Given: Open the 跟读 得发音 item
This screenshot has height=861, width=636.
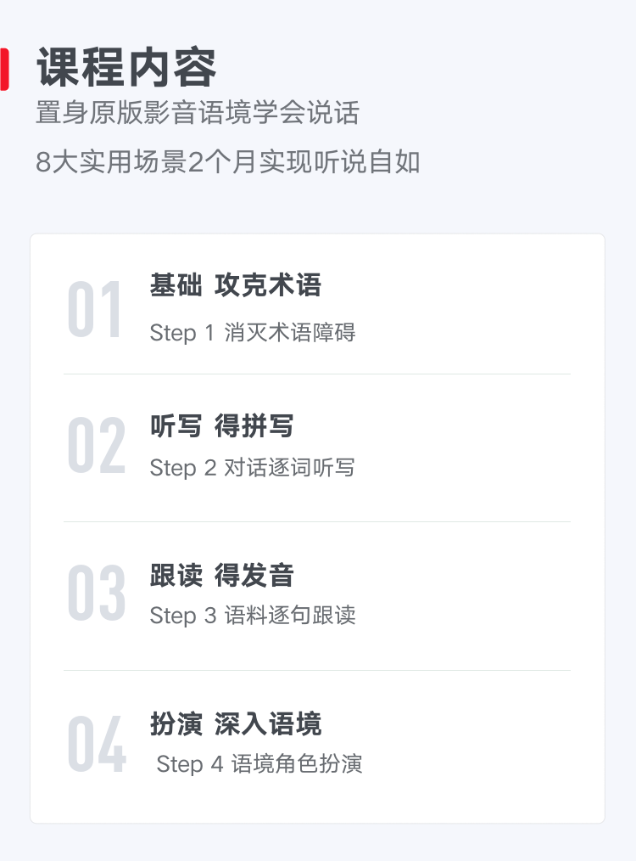Looking at the screenshot, I should [x=222, y=576].
